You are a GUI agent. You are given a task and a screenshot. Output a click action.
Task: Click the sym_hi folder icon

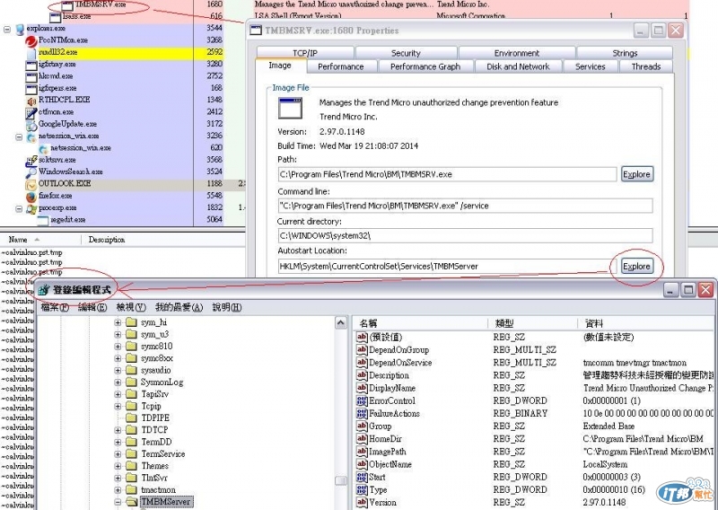point(131,322)
